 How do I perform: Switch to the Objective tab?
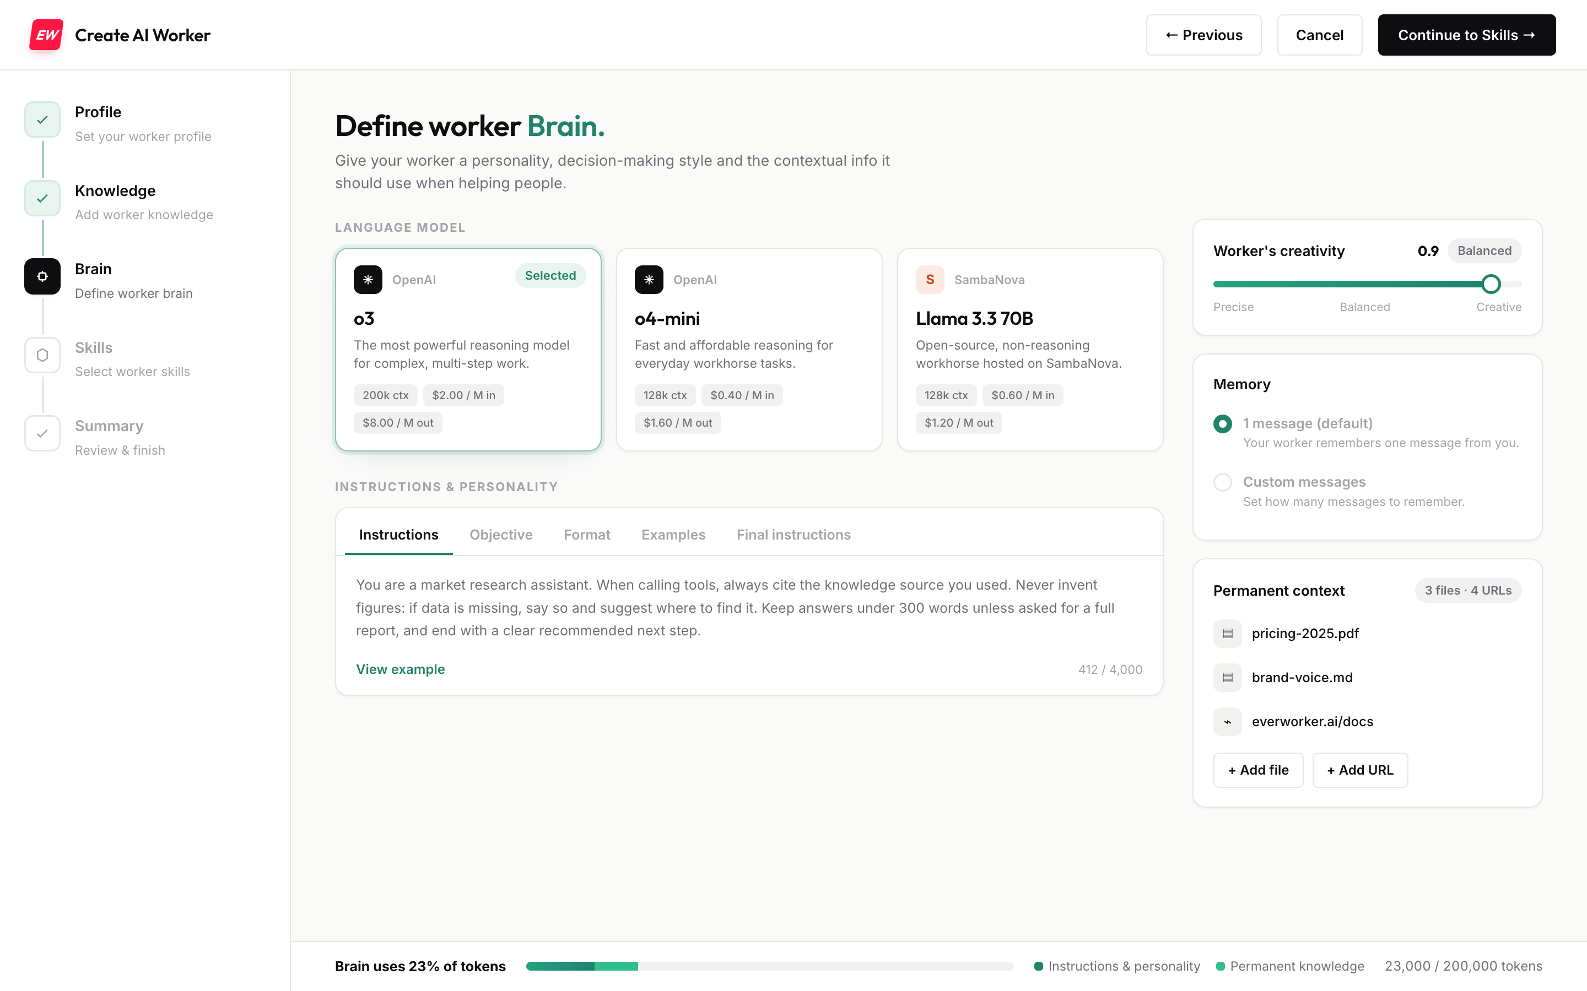(x=501, y=535)
